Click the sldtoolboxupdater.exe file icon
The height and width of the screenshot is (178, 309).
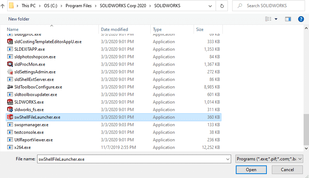pyautogui.click(x=10, y=94)
